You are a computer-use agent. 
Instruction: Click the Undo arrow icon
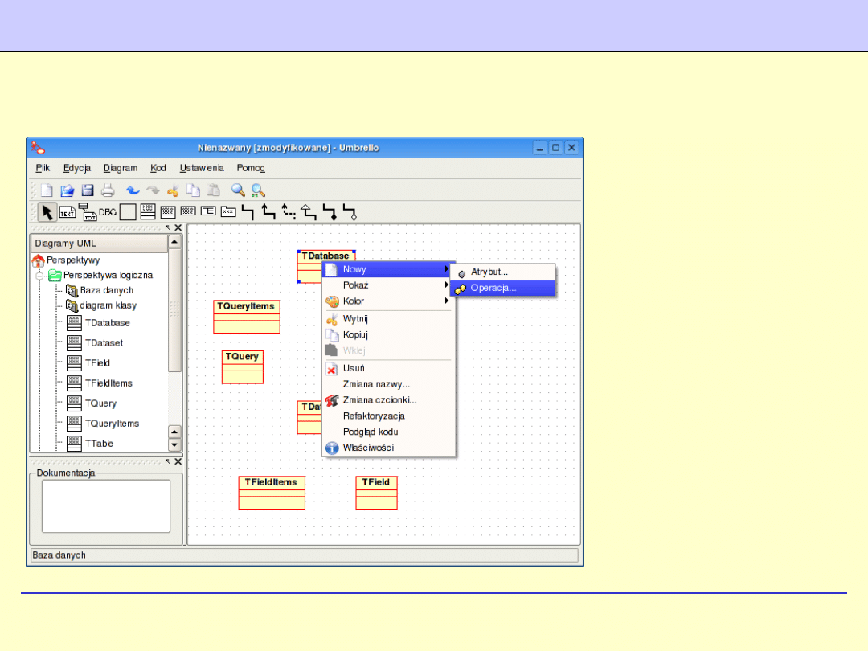pyautogui.click(x=133, y=190)
